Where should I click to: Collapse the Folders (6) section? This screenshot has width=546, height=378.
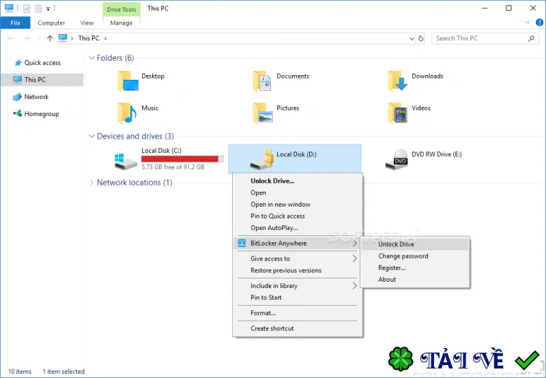pyautogui.click(x=91, y=58)
